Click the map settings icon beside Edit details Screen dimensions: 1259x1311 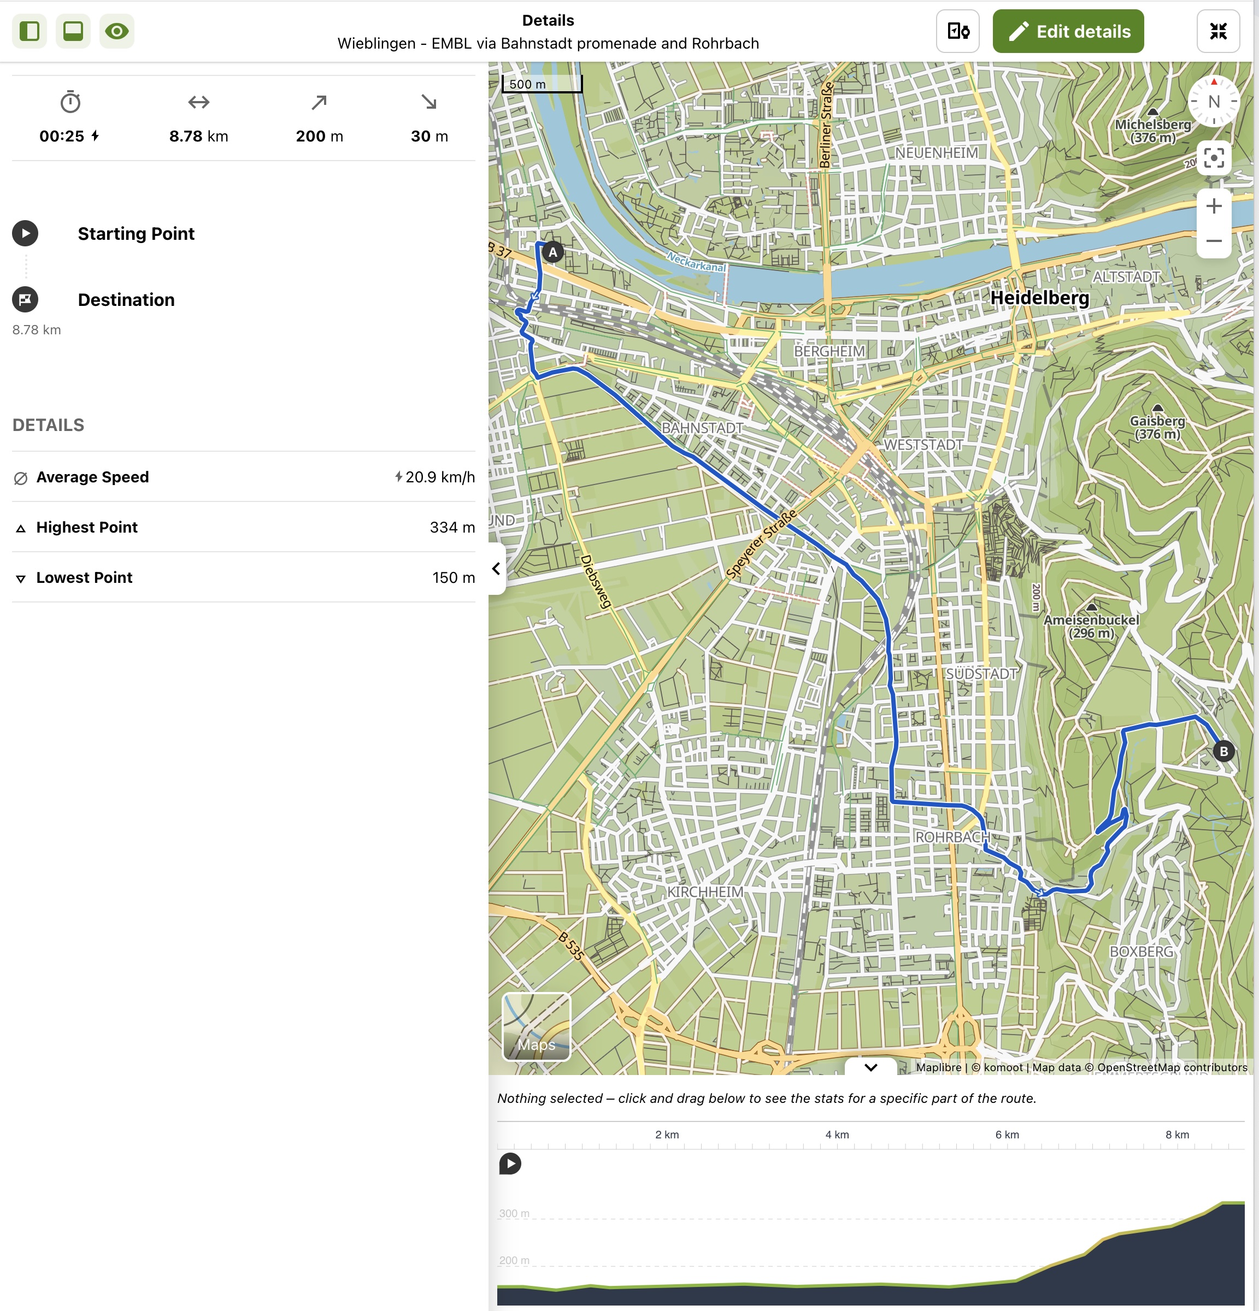tap(957, 32)
